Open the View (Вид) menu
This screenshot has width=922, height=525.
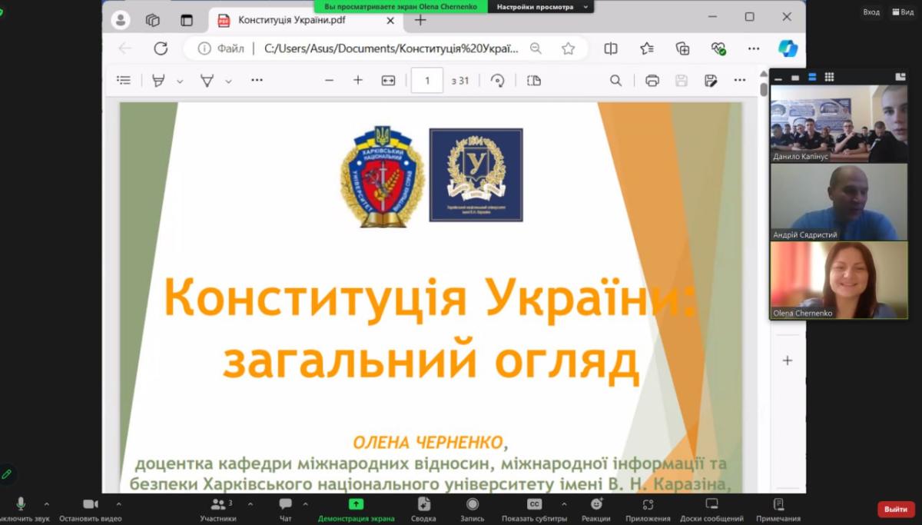click(902, 12)
